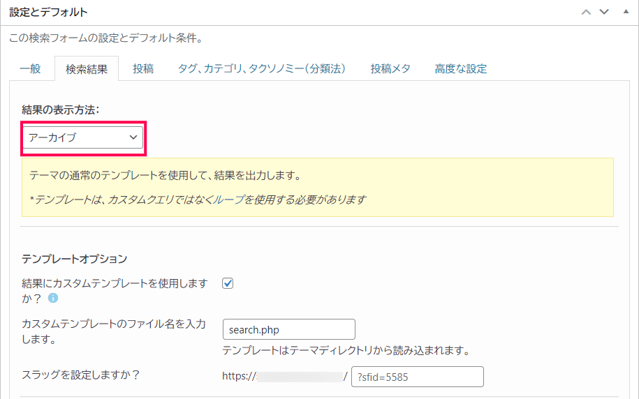The width and height of the screenshot is (639, 399).
Task: Open the 高度な設定 tab
Action: [x=460, y=68]
